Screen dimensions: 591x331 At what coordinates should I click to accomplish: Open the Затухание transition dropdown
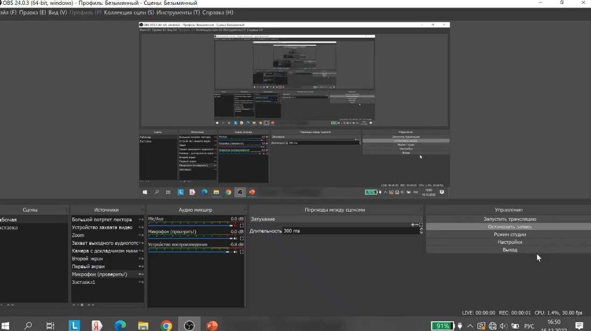pos(334,219)
